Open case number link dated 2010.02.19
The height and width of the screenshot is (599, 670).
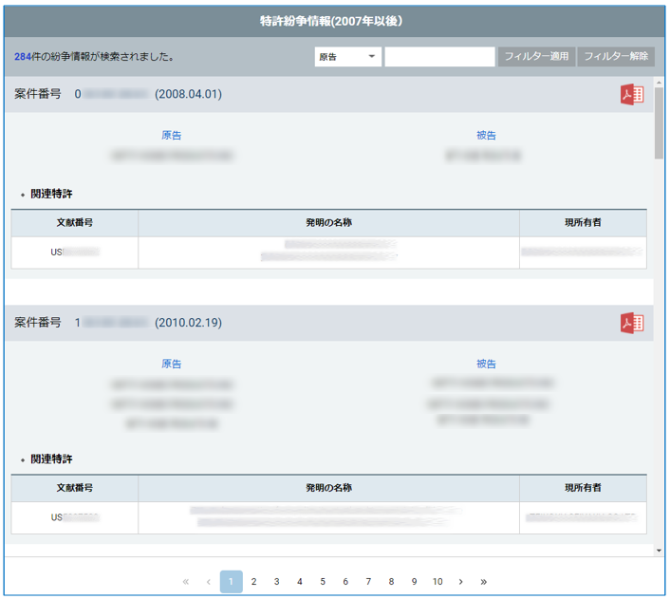point(112,323)
